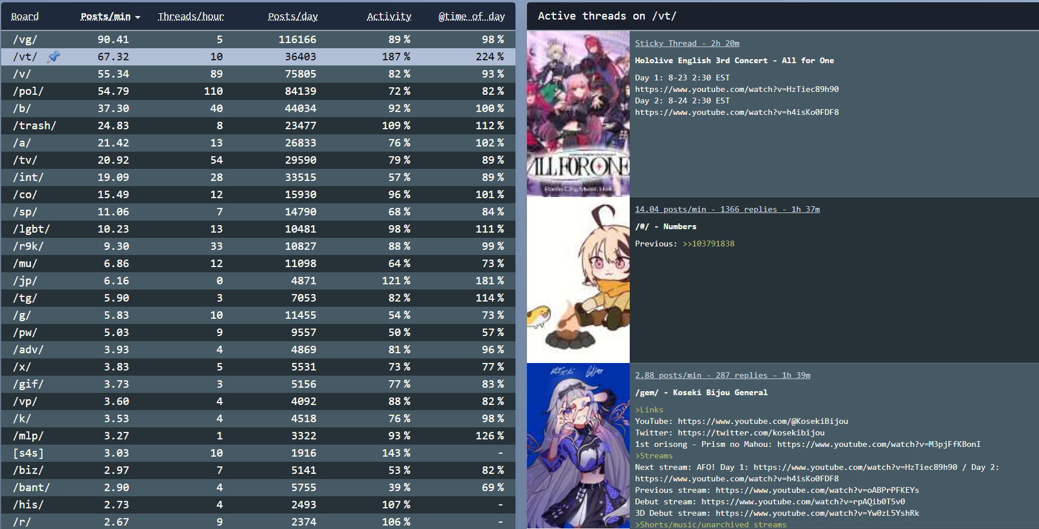
Task: Select the /lgbt/ board row
Action: click(258, 229)
